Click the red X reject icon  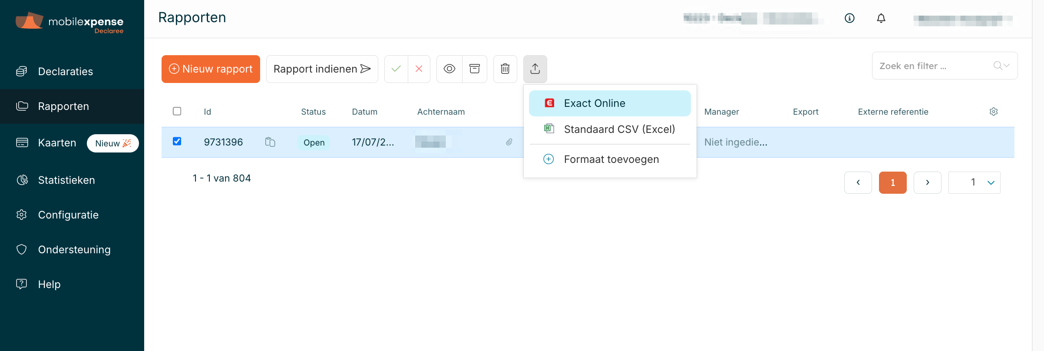(x=419, y=69)
